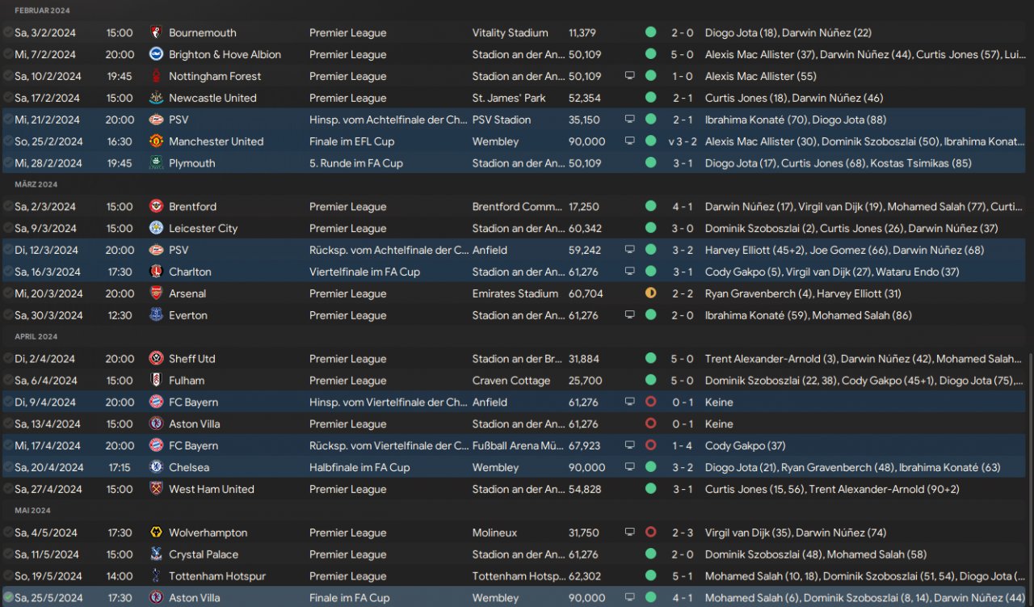Open the Fulham club crest

coord(157,381)
